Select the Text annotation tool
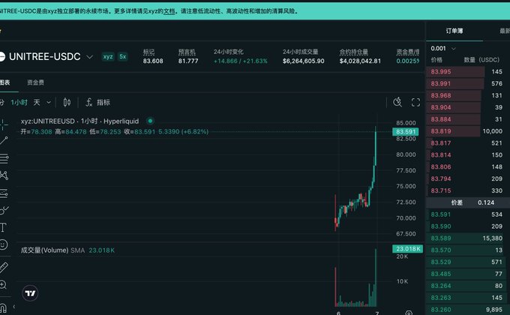This screenshot has height=315, width=510. [3, 227]
